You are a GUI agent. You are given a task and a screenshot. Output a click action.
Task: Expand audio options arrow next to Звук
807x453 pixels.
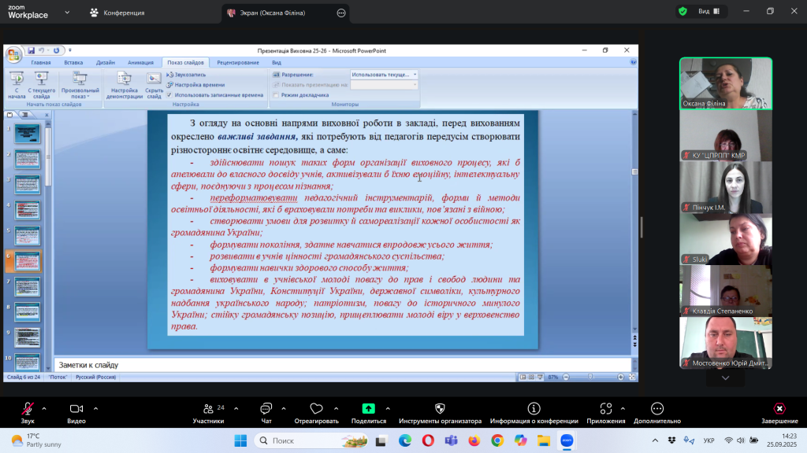coord(44,409)
